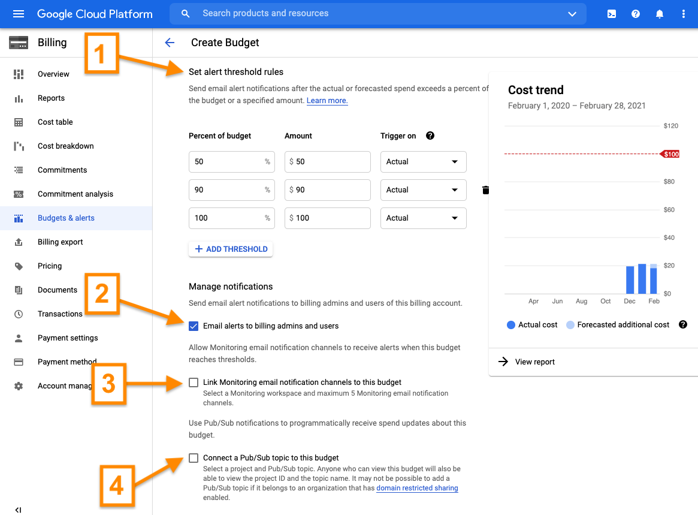Select Cost table menu item

[x=76, y=122]
